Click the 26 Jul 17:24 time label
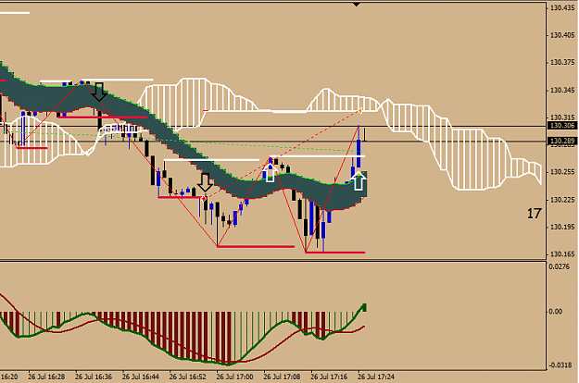 pos(376,377)
